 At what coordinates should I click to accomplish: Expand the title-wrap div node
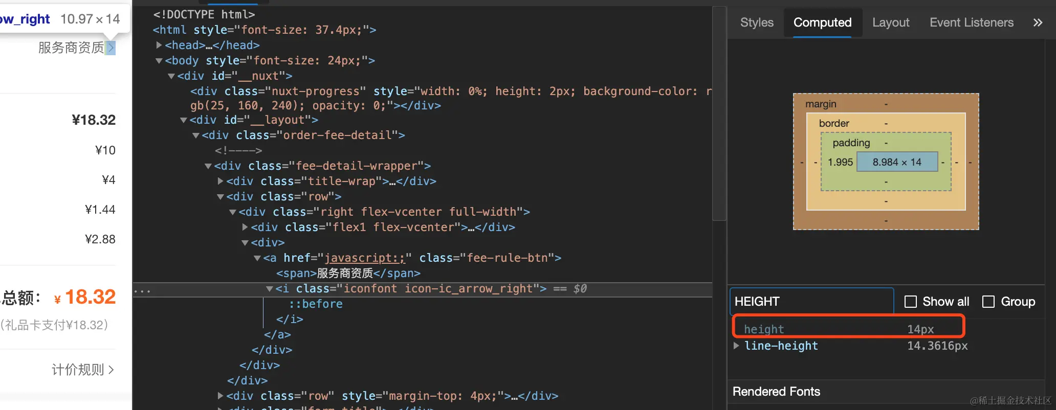221,181
